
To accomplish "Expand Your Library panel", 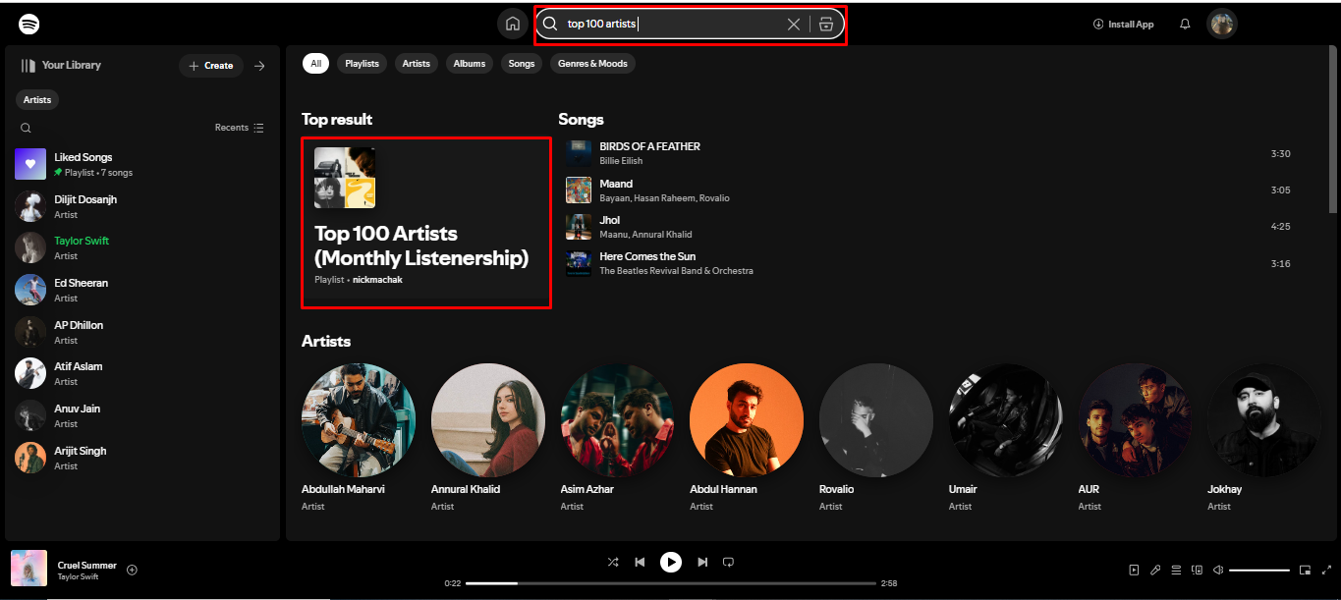I will coord(258,65).
